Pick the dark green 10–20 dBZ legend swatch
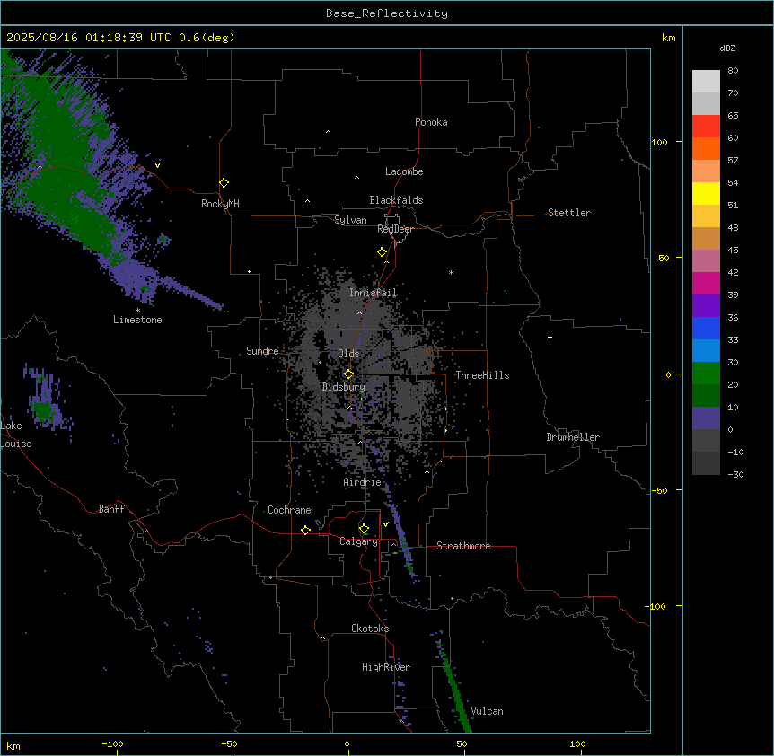Viewport: 774px width, 756px height. coord(706,395)
